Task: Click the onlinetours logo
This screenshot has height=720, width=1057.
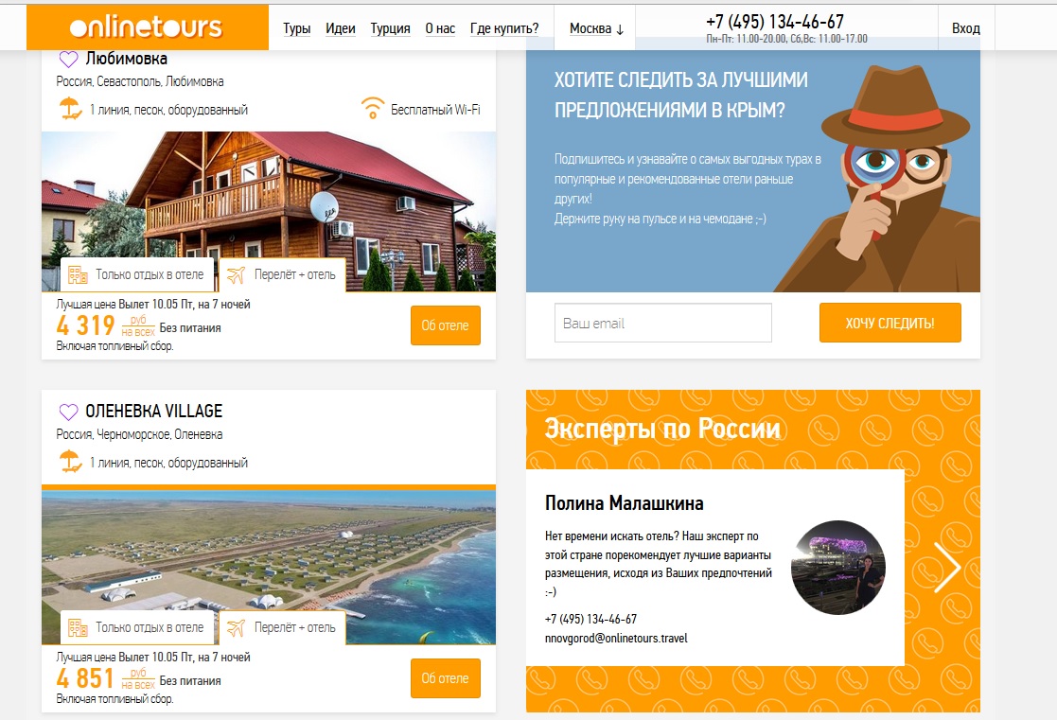Action: (147, 27)
